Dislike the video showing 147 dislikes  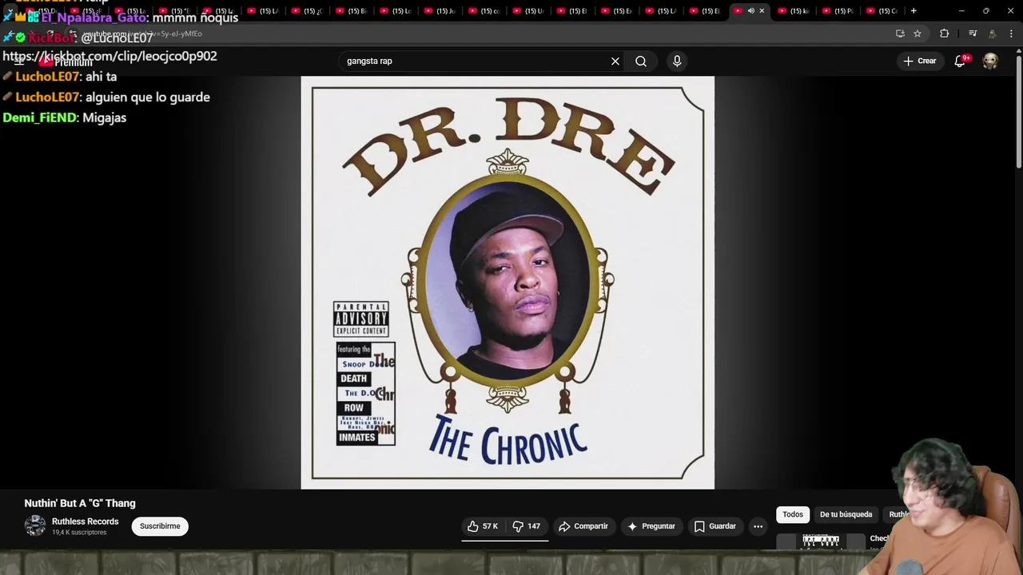coord(527,526)
